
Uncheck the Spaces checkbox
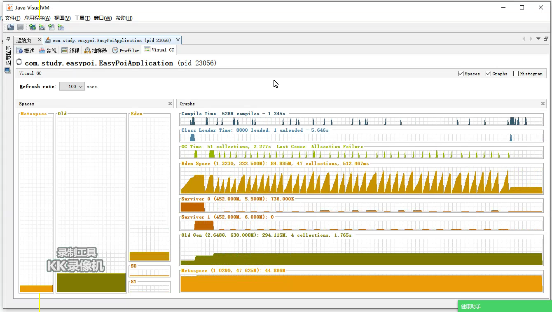pos(461,74)
